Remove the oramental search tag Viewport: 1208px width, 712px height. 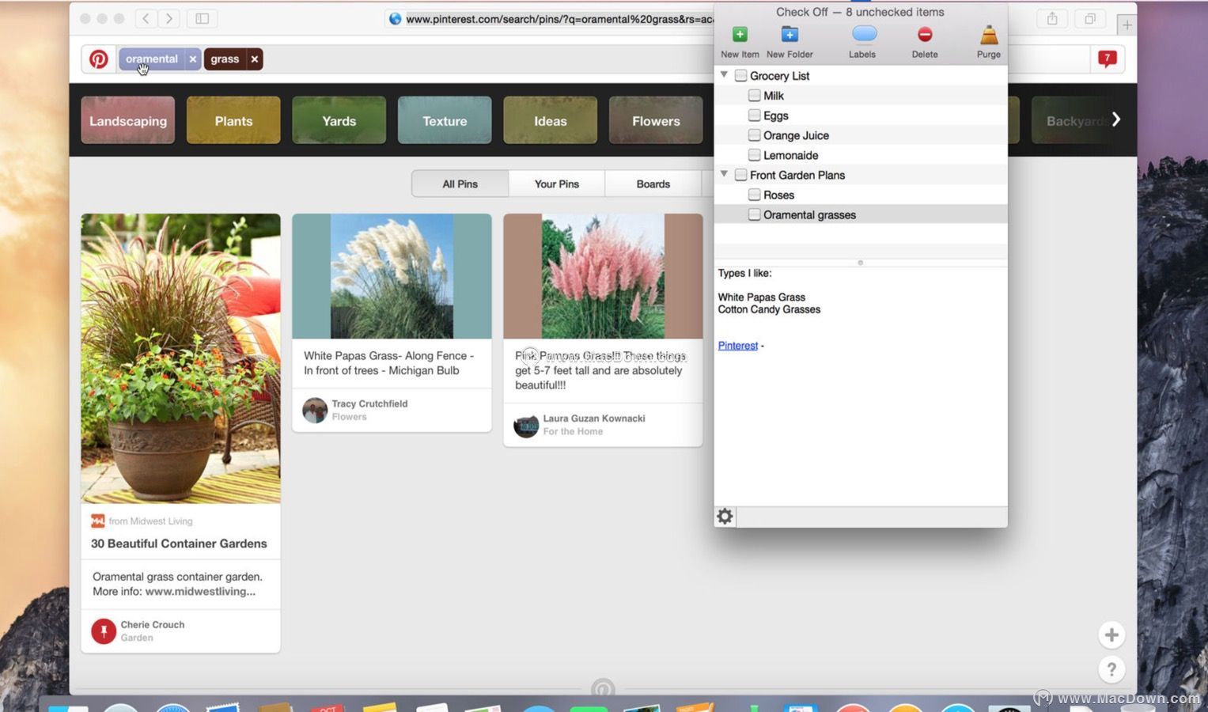click(x=192, y=59)
